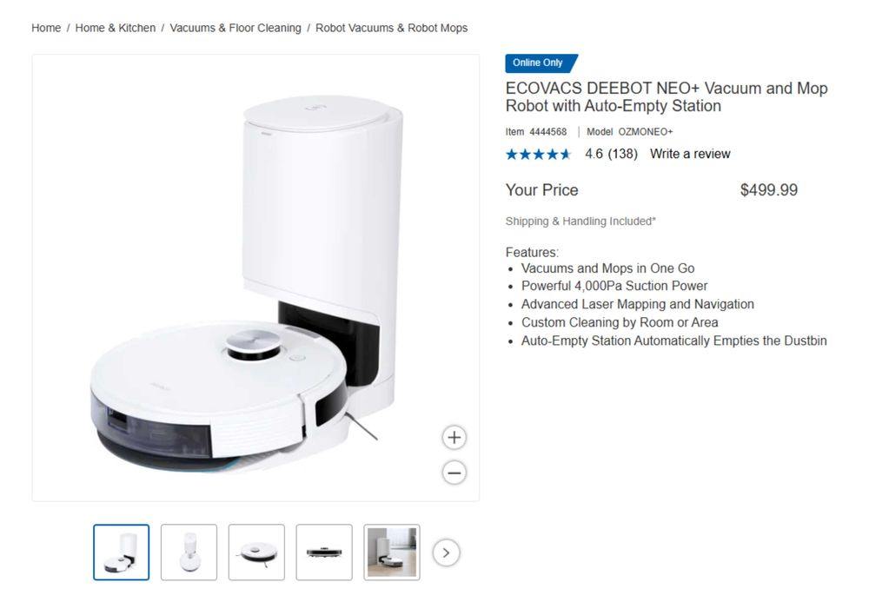Select first thumbnail of robot with station
Viewport: 869px width, 602px height.
pos(122,552)
